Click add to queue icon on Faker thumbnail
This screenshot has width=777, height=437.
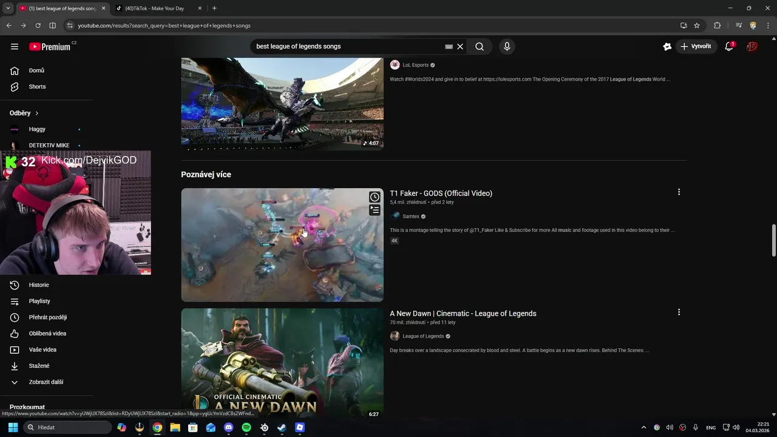click(375, 210)
